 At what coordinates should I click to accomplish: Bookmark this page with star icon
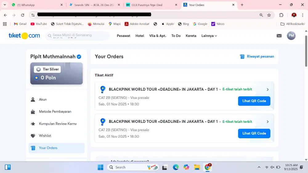269,15
